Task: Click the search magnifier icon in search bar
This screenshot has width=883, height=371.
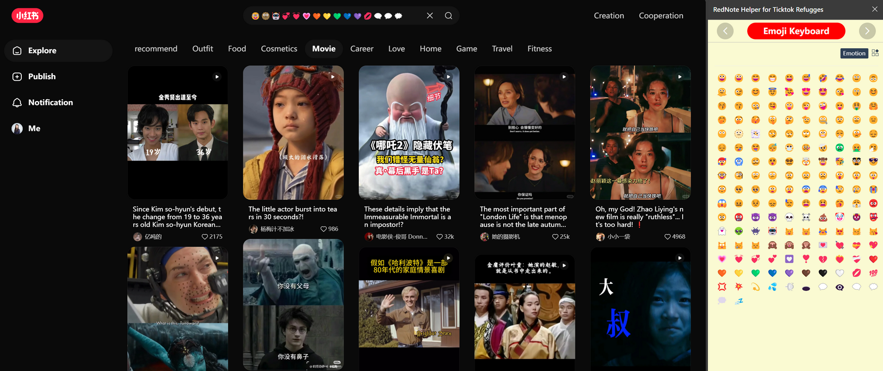Action: 448,16
